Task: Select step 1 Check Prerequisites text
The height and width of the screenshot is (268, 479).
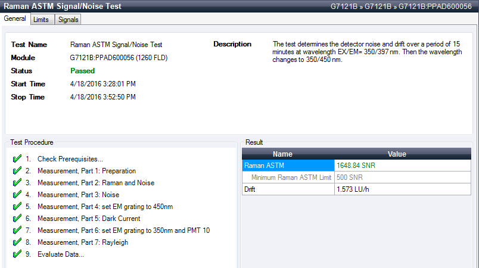Action: coord(70,159)
